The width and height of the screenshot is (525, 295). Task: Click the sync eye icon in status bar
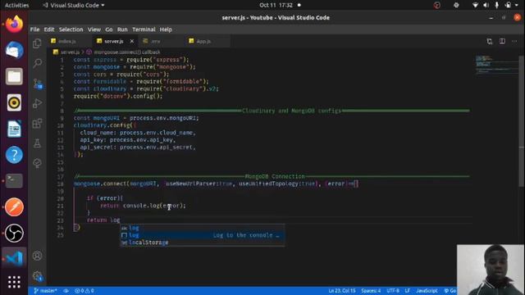[x=66, y=291]
